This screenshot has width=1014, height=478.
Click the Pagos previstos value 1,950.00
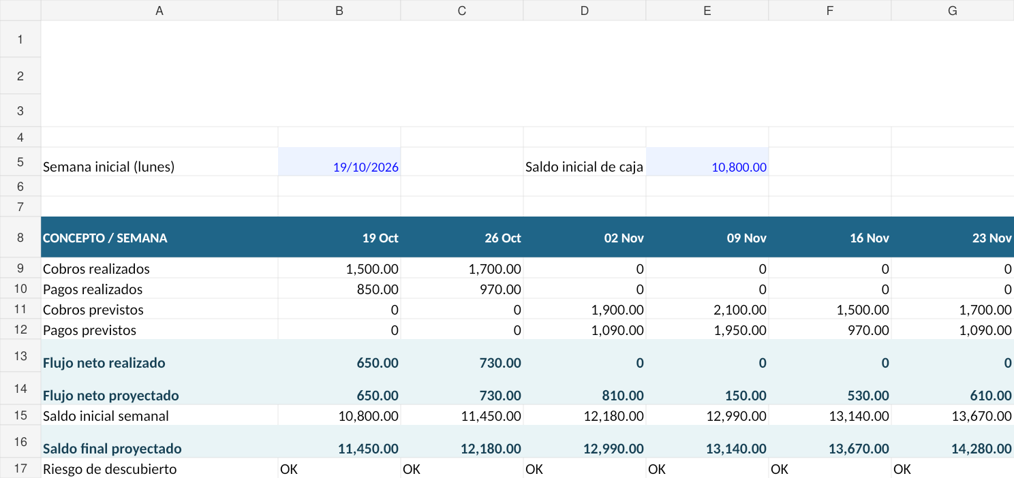coord(707,329)
